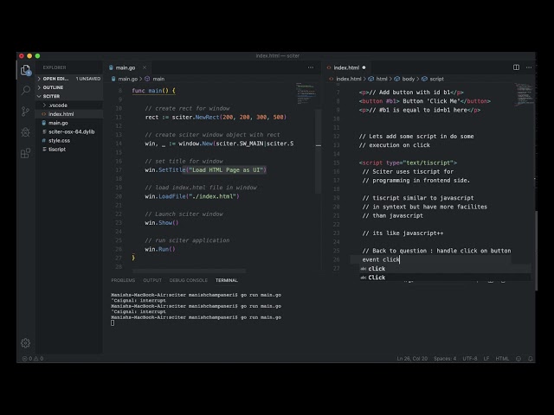554x415 pixels.
Task: Click Spaces: 4 indentation setting
Action: [x=445, y=359]
